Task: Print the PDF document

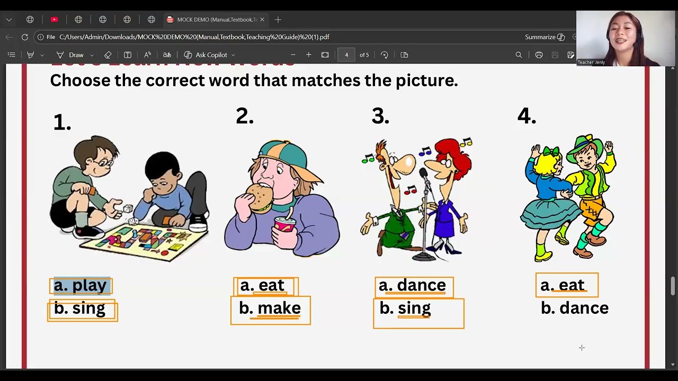Action: [x=539, y=55]
